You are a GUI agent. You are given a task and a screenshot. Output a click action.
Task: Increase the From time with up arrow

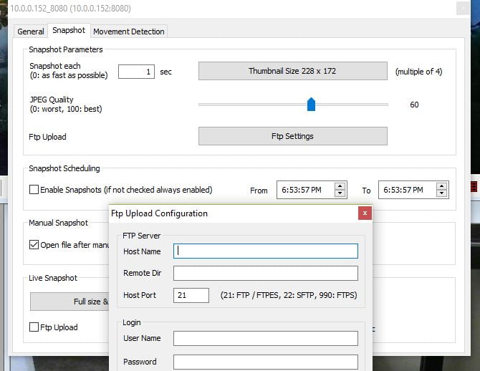click(x=340, y=186)
